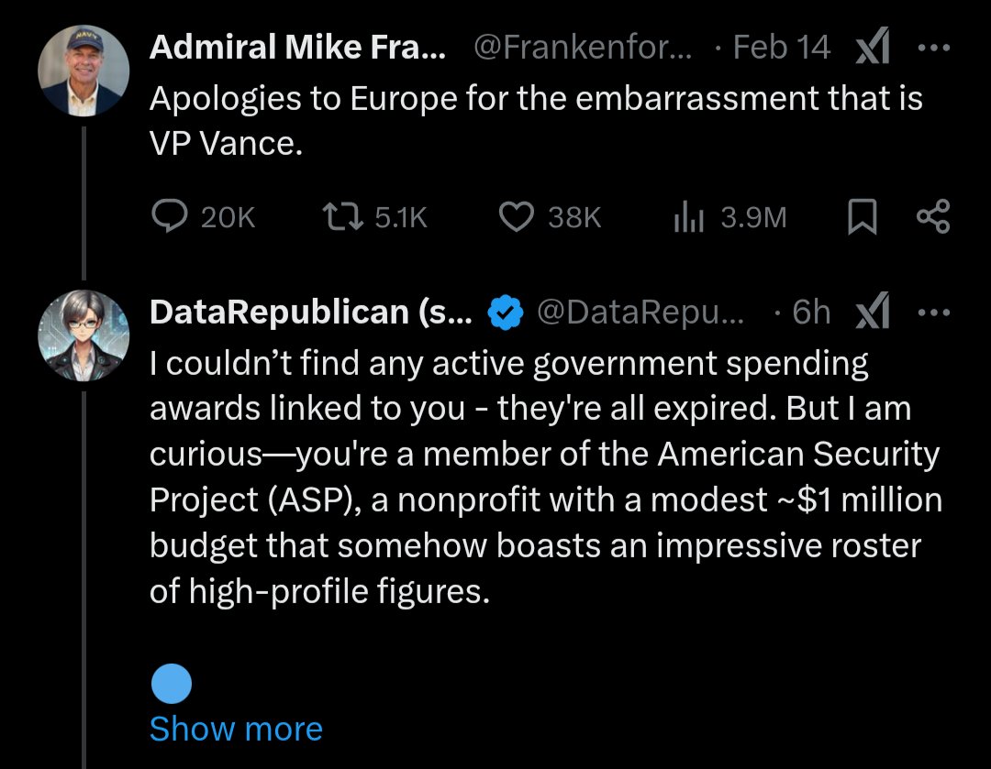Open more options menu for DataRepublican's tweet
This screenshot has width=991, height=769.
click(x=933, y=312)
